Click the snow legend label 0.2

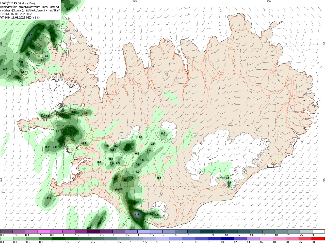[2, 235]
